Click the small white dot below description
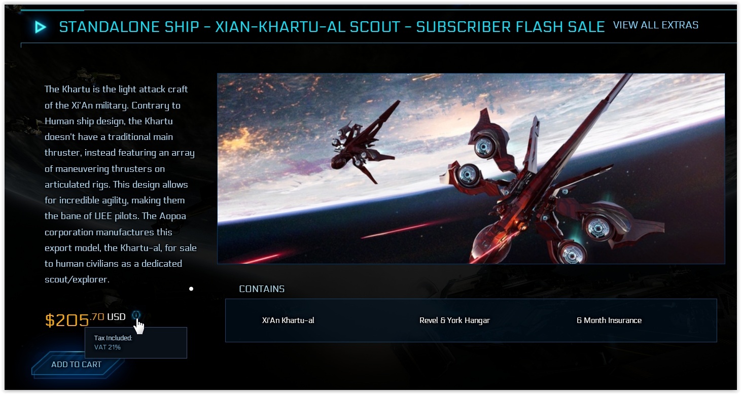741x394 pixels. click(191, 289)
